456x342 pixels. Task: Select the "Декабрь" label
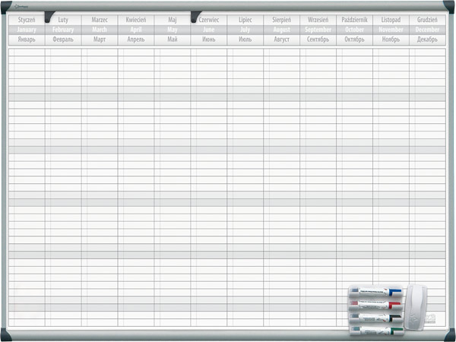click(x=427, y=40)
